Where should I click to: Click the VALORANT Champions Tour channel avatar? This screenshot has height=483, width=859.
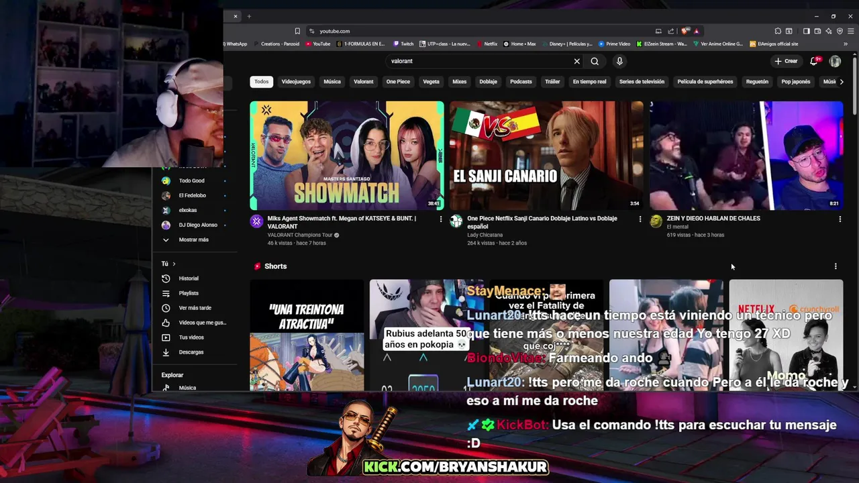click(256, 221)
